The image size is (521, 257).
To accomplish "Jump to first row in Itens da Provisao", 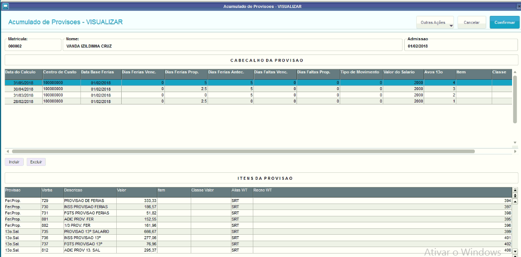I will pyautogui.click(x=515, y=190).
